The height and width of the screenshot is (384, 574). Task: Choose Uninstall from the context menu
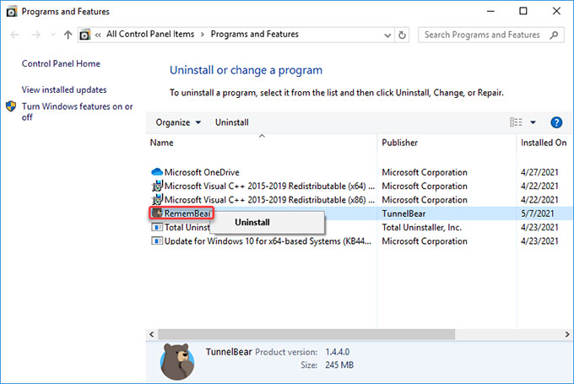tap(267, 222)
